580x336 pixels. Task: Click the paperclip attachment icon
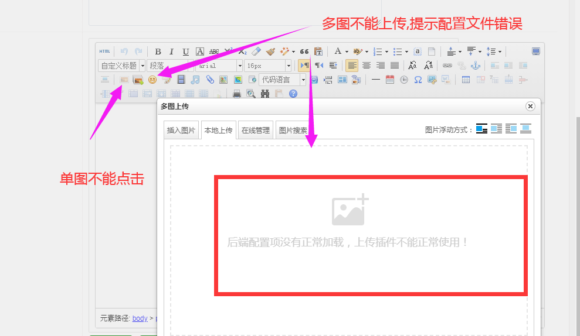[209, 80]
